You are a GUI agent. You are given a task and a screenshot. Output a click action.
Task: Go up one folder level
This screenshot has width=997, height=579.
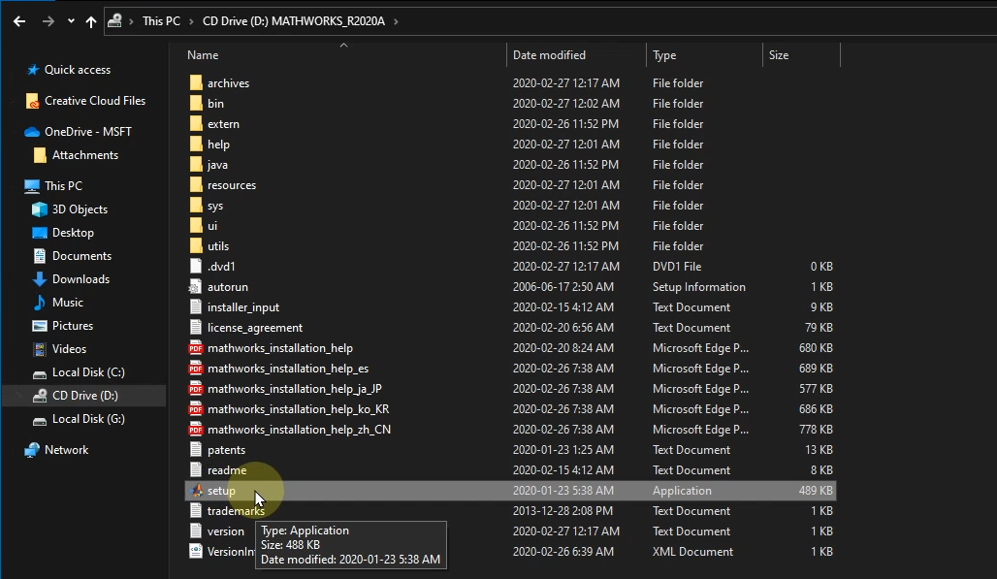click(x=91, y=21)
